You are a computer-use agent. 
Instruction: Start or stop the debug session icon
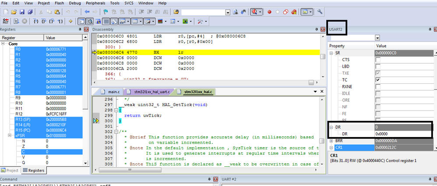(254, 12)
